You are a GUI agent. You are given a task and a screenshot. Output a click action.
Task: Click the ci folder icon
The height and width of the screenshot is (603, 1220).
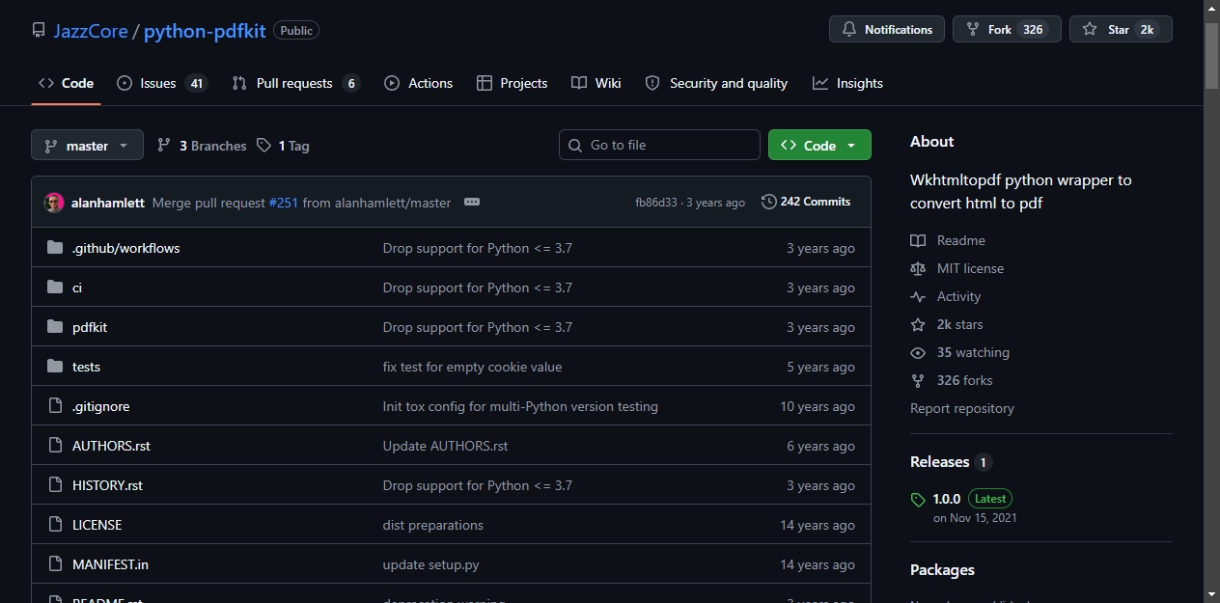point(55,288)
